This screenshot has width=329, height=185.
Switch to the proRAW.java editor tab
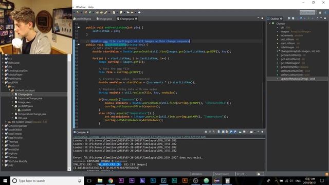pyautogui.click(x=82, y=18)
